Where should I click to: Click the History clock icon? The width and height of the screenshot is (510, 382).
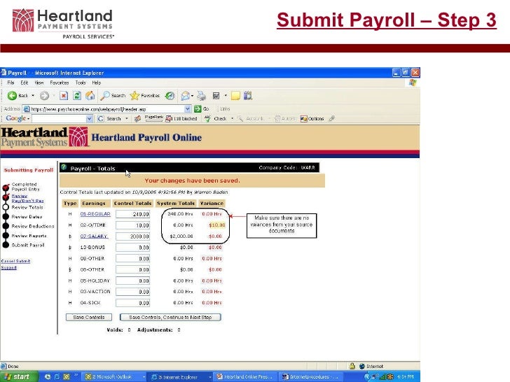coord(170,95)
